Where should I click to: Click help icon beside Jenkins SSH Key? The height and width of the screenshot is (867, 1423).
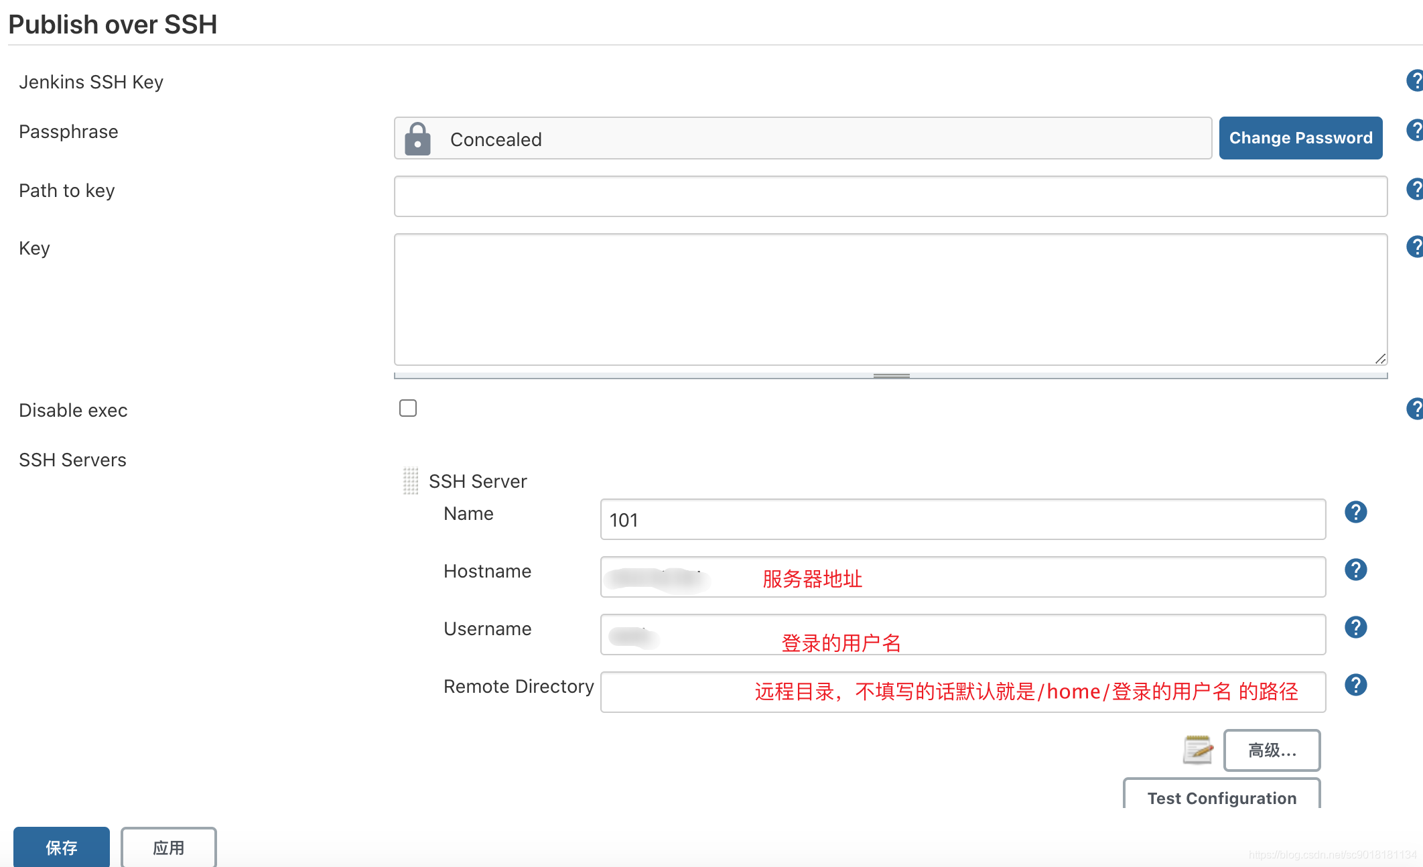tap(1415, 80)
